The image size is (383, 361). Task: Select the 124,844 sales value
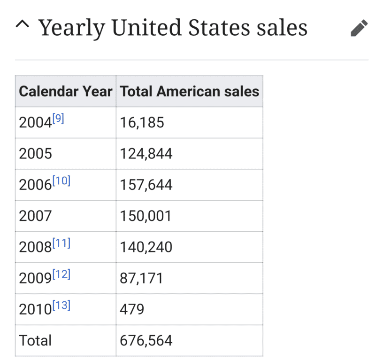(x=146, y=154)
